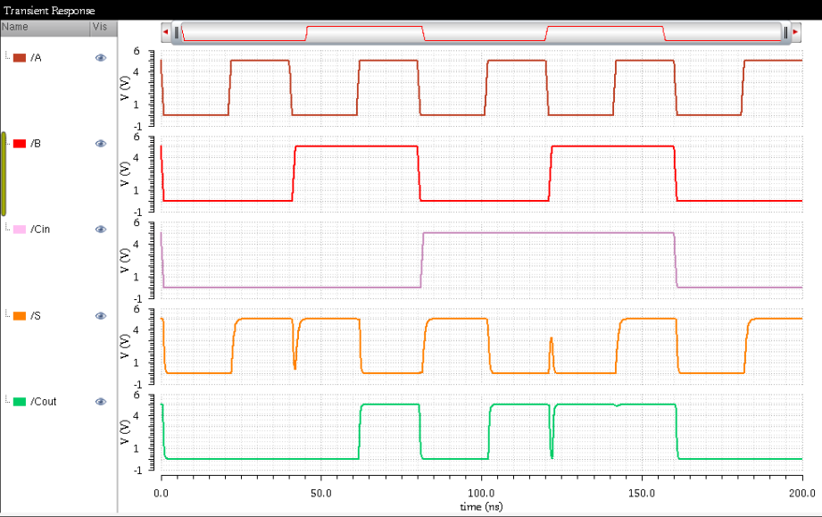Screen dimensions: 822x517
Task: Click the Name column header
Action: 14,27
